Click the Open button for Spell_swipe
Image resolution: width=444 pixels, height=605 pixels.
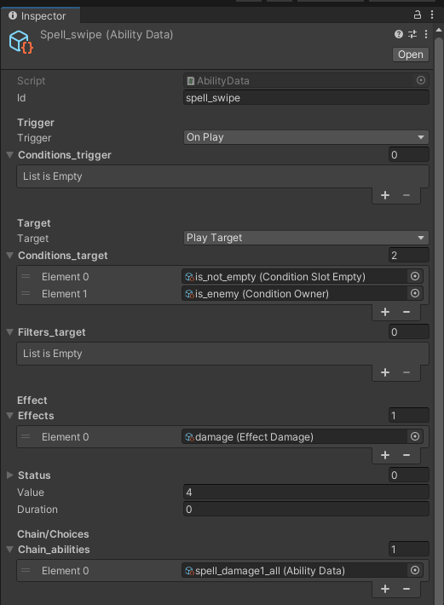tap(411, 55)
